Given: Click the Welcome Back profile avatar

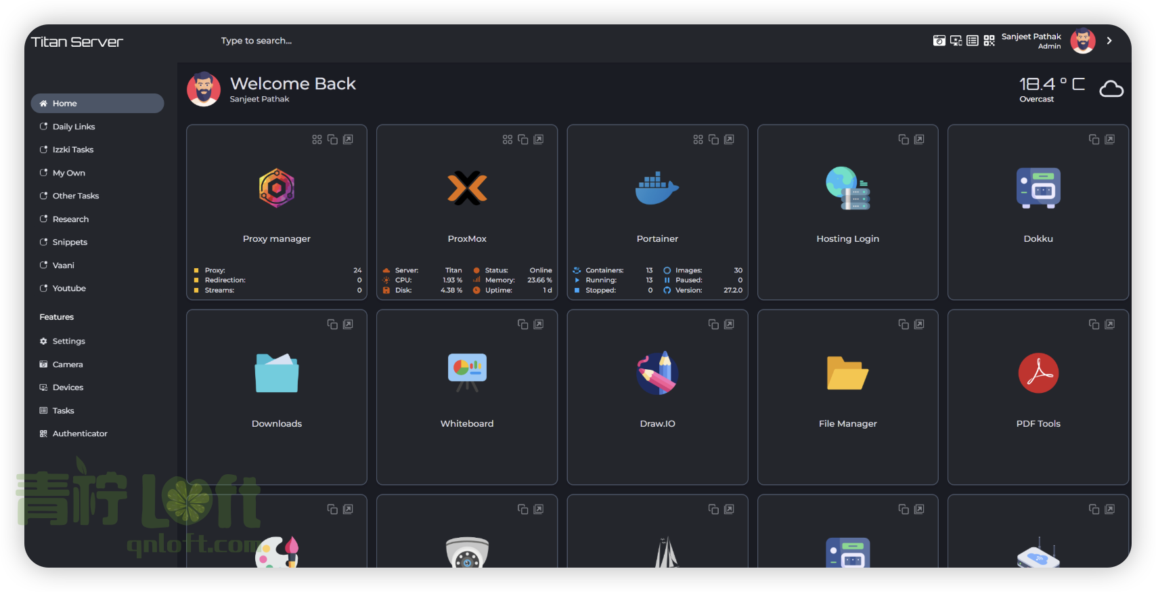Looking at the screenshot, I should [x=204, y=89].
